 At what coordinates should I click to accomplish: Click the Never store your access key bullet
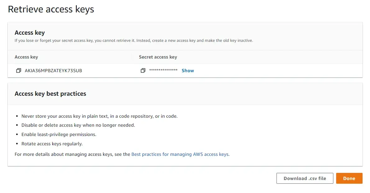[99, 116]
